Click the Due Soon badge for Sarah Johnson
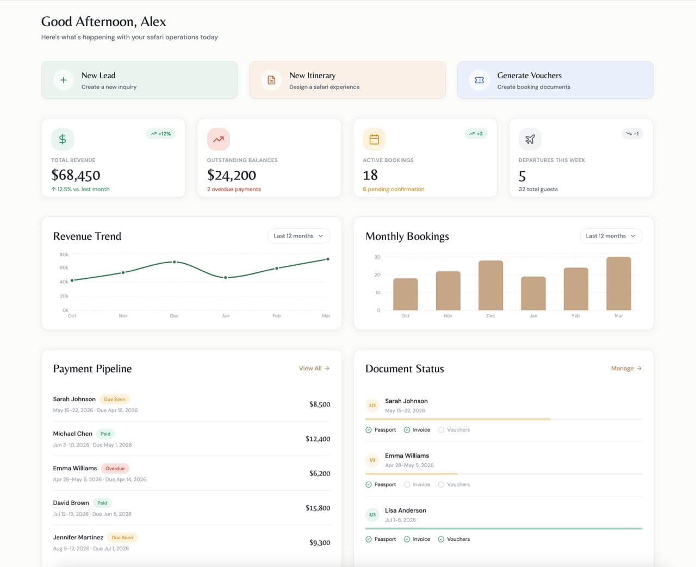 tap(115, 399)
